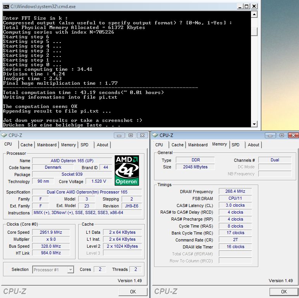
Task: Click the Specification field text
Action: (87, 192)
